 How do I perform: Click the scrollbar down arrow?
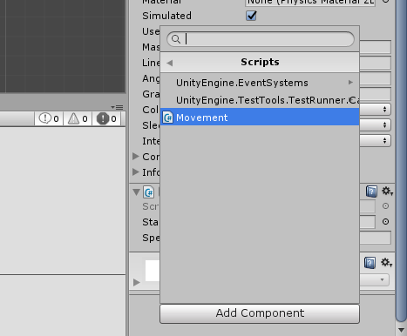[x=401, y=330]
